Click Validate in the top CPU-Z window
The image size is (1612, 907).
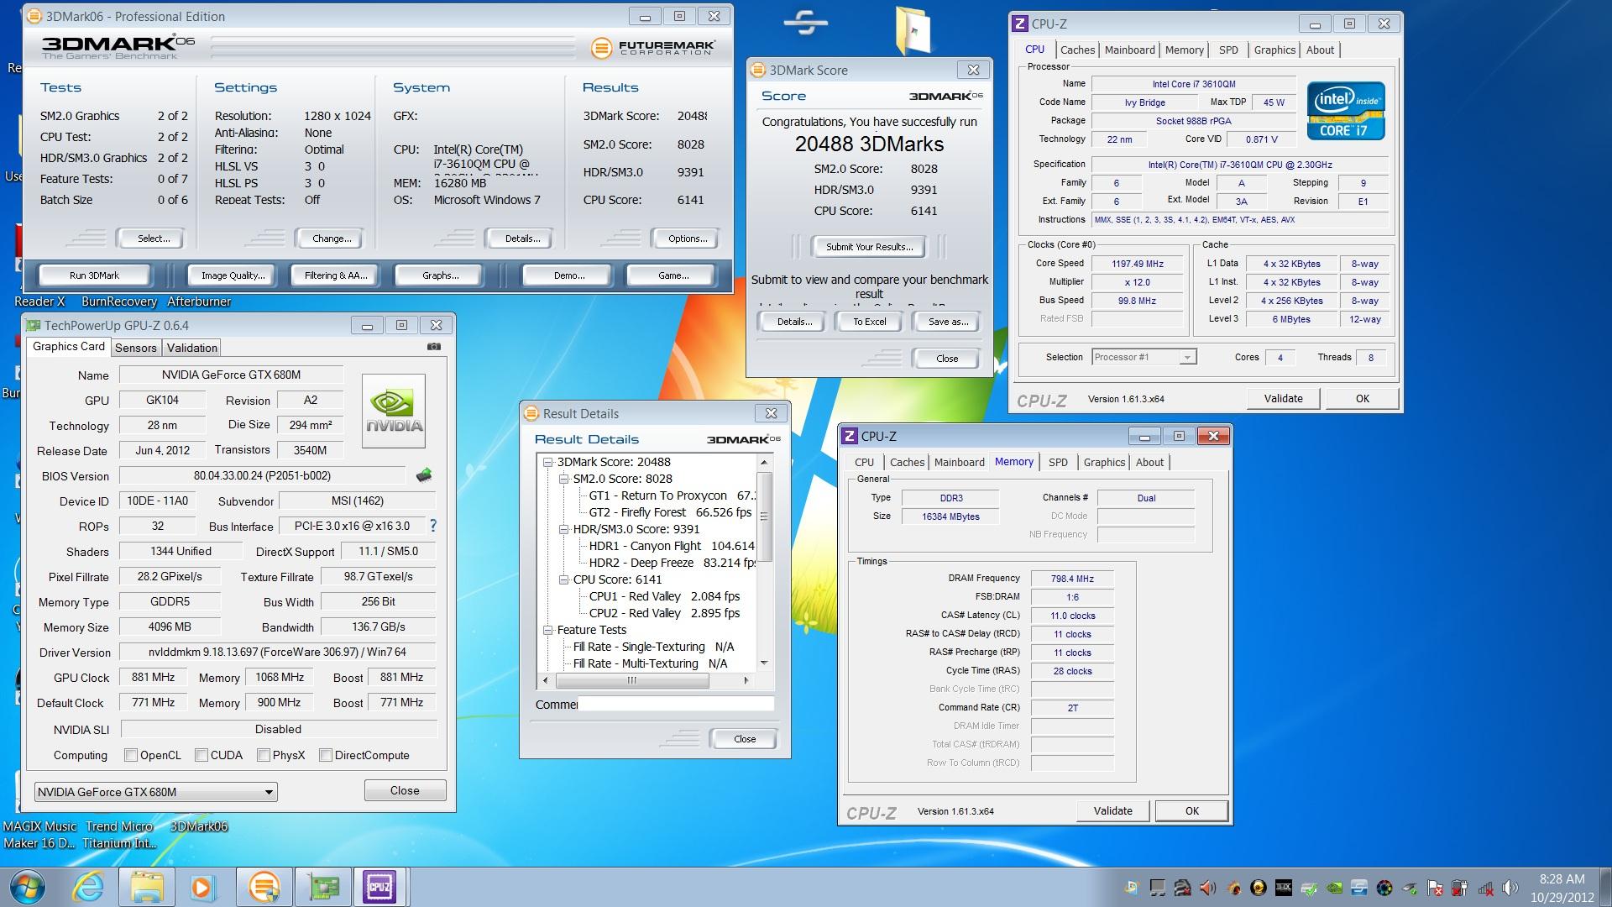(1283, 398)
